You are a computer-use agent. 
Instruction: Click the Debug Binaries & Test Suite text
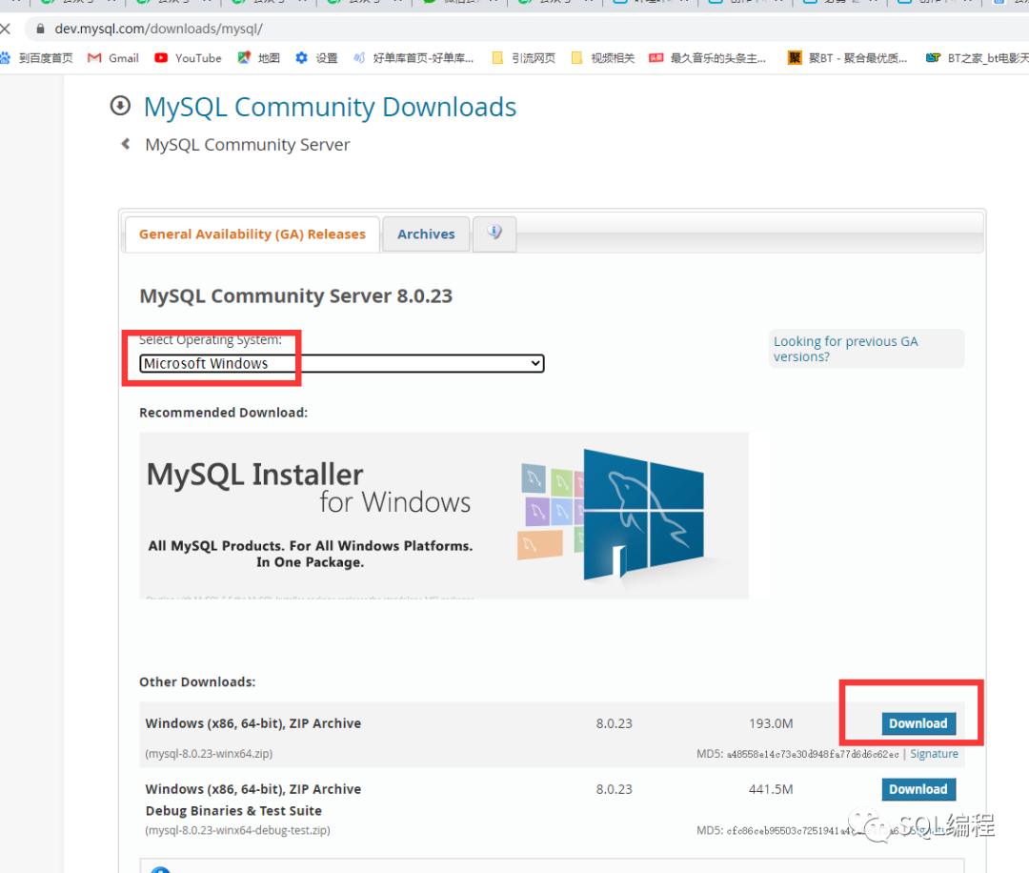pos(233,811)
